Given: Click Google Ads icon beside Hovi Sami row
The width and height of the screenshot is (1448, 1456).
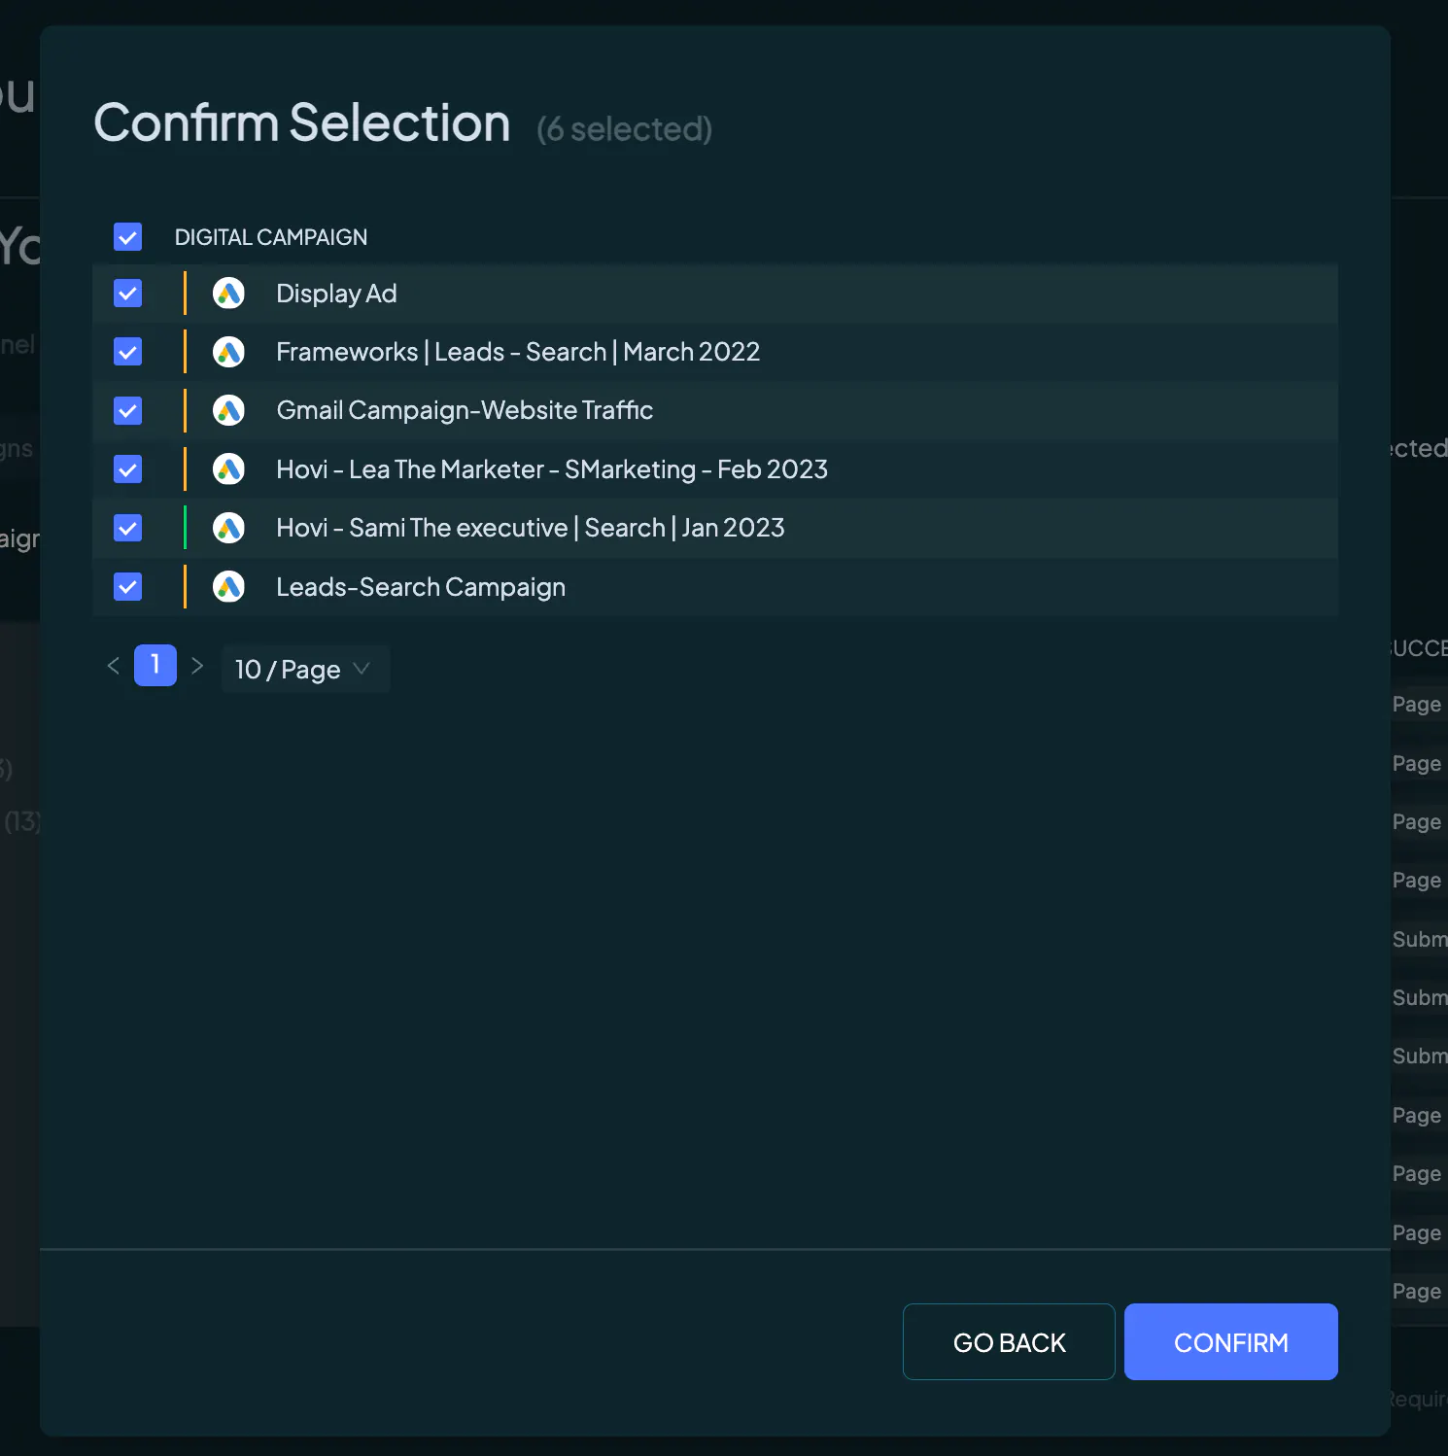Looking at the screenshot, I should point(228,528).
